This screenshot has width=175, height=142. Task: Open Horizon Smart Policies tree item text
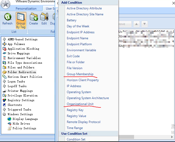click(x=25, y=77)
